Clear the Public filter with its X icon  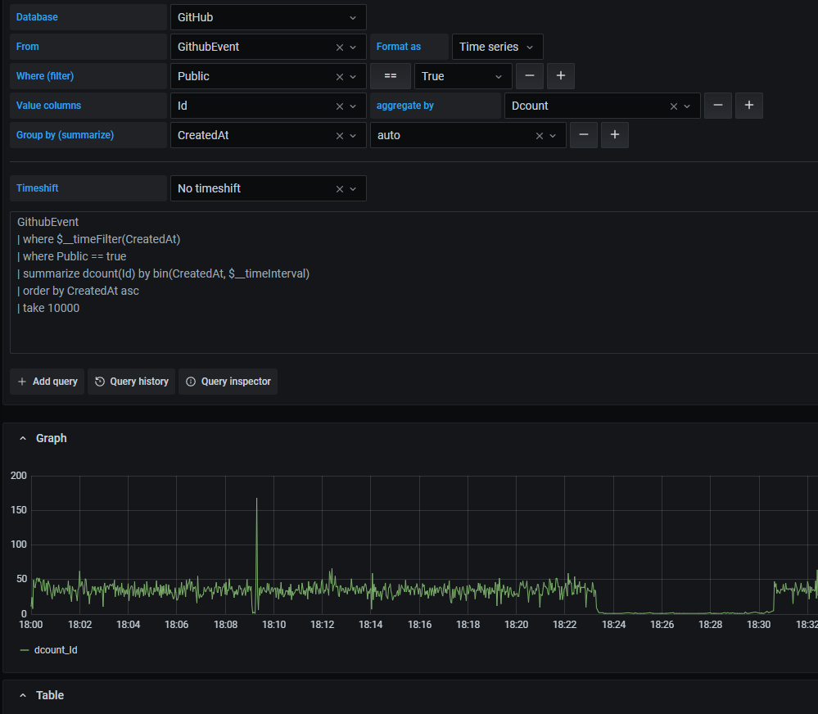pos(339,75)
